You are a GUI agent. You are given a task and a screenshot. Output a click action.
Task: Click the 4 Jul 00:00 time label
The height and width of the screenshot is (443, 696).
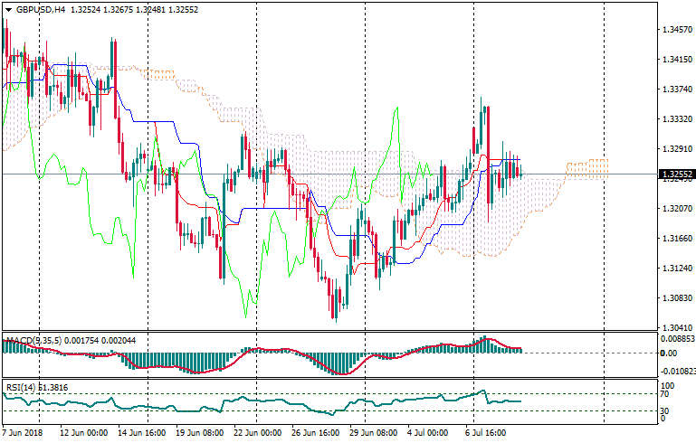(429, 434)
